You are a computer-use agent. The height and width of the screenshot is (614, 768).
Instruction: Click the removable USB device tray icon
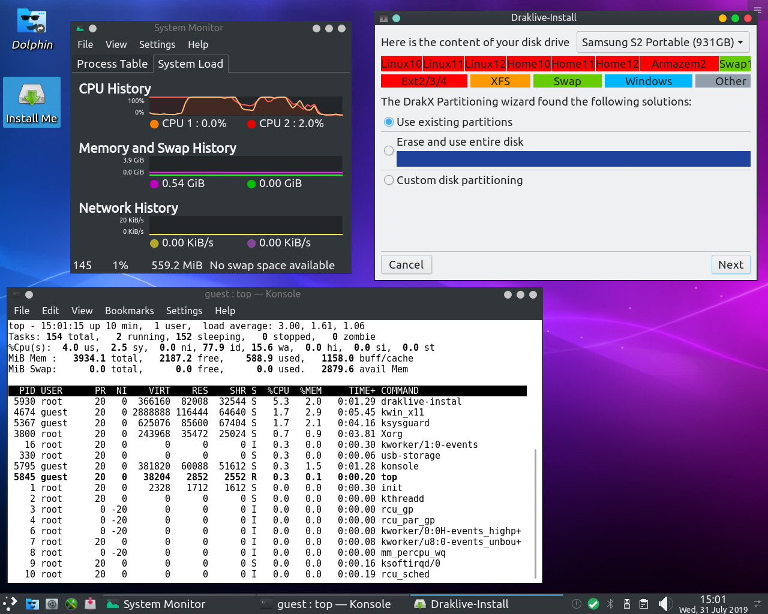(627, 604)
